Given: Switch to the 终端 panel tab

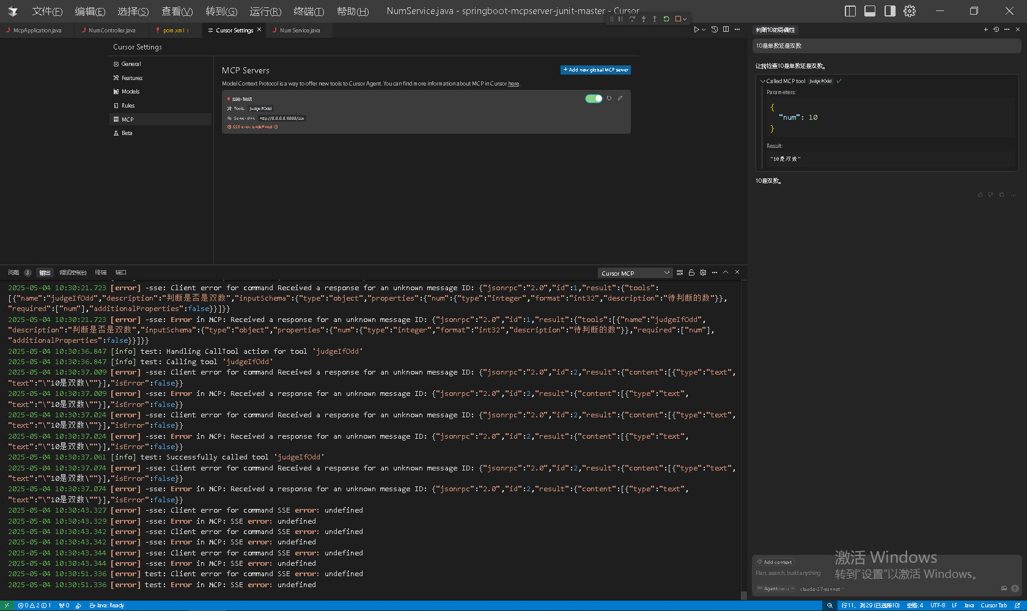Looking at the screenshot, I should click(x=101, y=273).
